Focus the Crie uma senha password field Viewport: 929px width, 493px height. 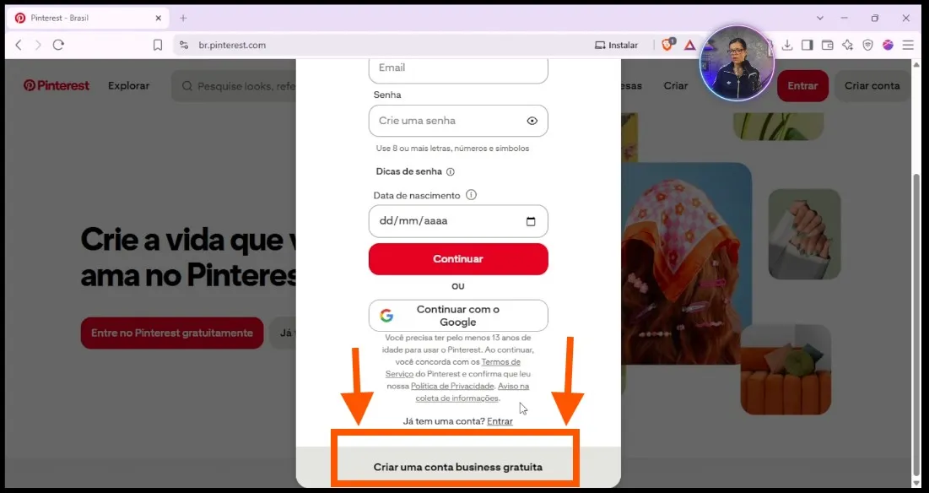tap(458, 121)
